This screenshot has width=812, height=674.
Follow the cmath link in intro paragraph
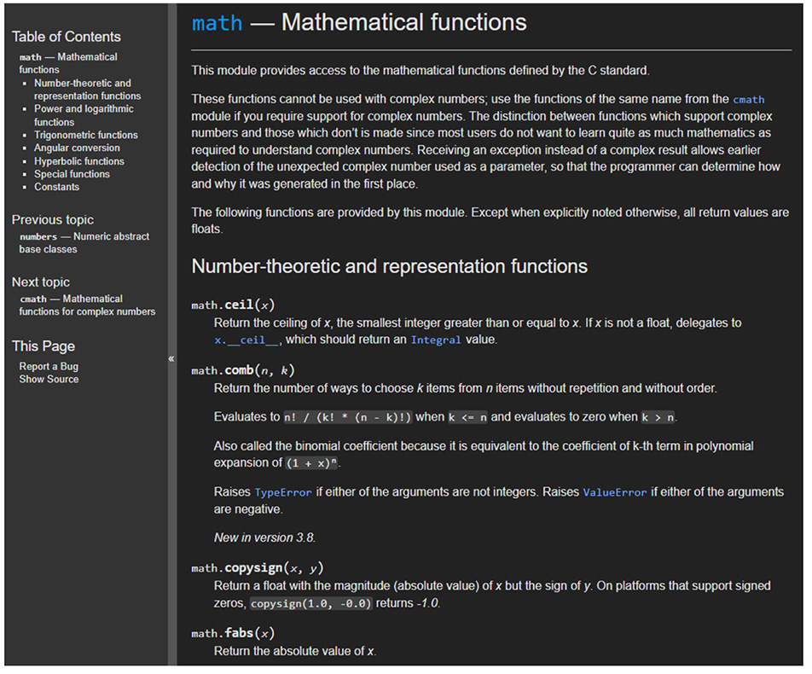pyautogui.click(x=748, y=100)
